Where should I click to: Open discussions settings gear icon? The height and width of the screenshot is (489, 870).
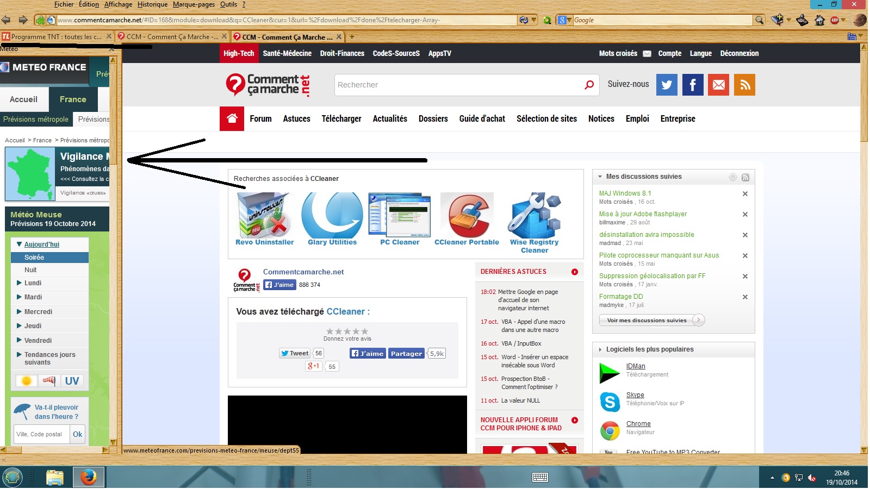click(x=733, y=177)
